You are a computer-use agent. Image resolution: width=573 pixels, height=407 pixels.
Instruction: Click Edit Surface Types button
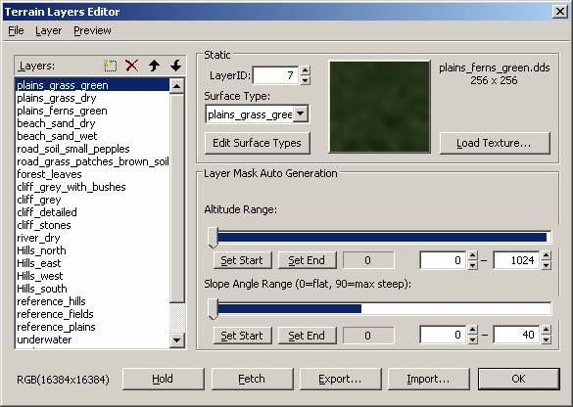(257, 143)
